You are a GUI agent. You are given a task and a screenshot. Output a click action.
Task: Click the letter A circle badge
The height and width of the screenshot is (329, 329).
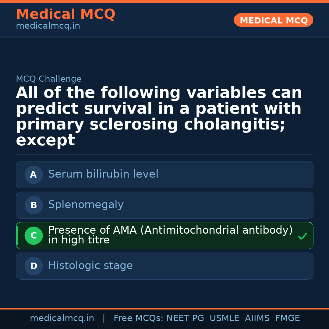34,175
